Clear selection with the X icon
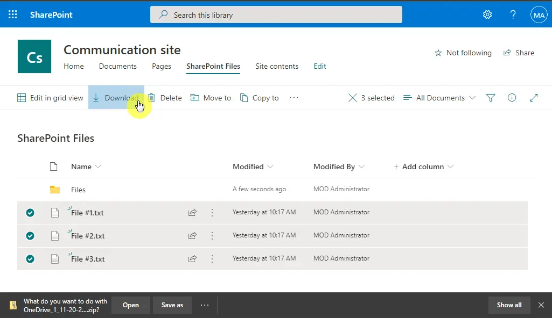The height and width of the screenshot is (318, 552). coord(353,98)
